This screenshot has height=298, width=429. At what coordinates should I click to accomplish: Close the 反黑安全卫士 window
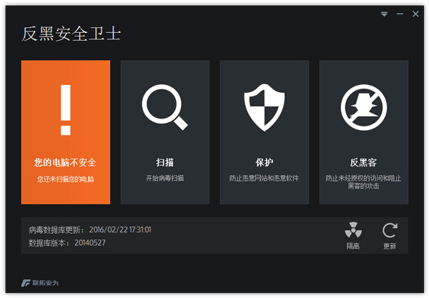(x=415, y=14)
